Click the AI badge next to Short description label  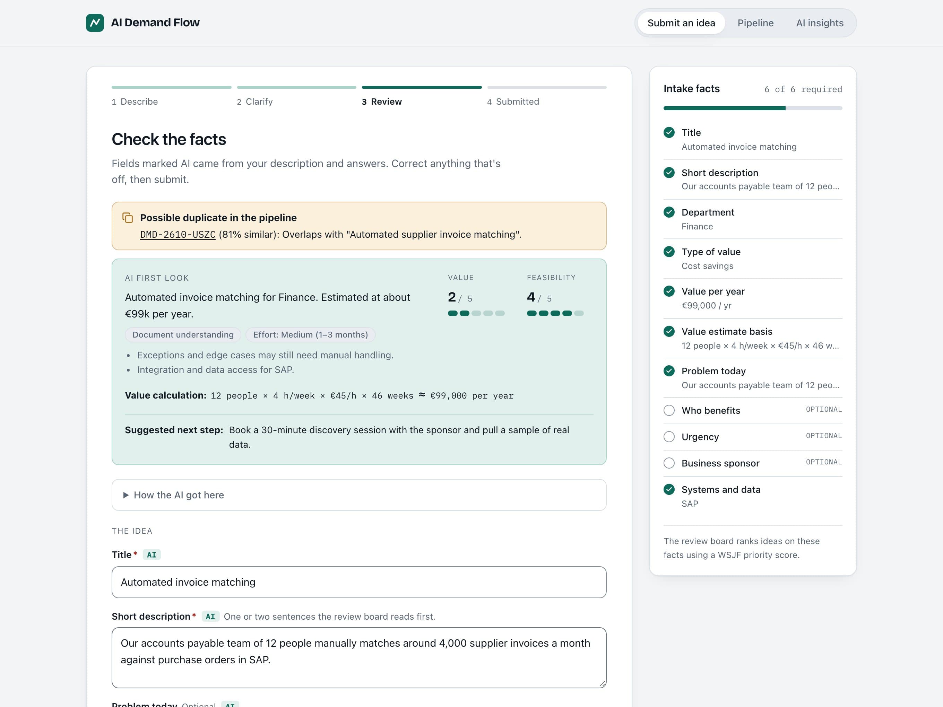coord(210,617)
